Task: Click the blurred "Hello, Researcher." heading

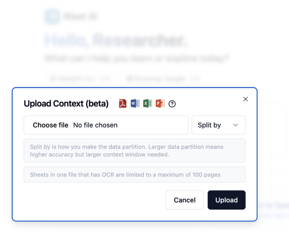Action: (x=116, y=40)
